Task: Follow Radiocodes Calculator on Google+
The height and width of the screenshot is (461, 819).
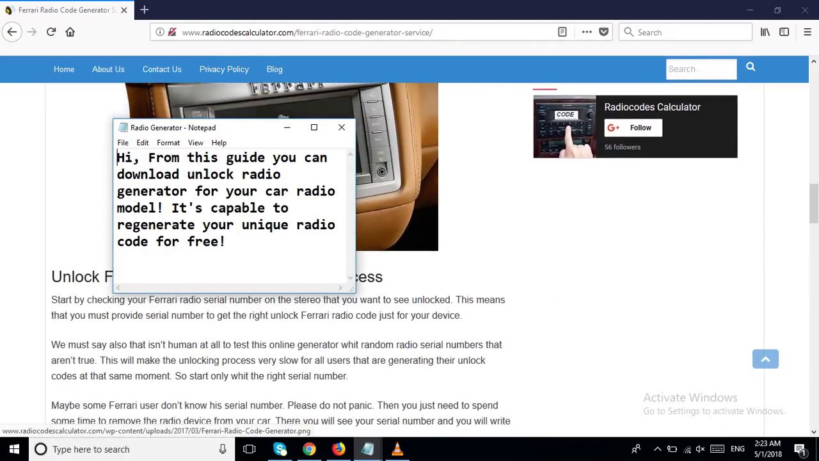Action: pyautogui.click(x=633, y=127)
